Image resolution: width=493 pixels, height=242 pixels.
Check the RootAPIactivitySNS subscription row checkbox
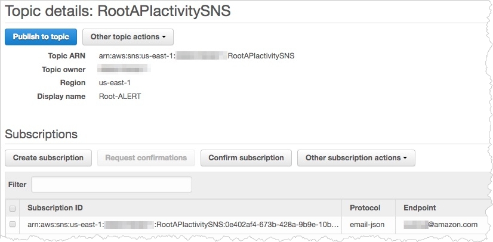pyautogui.click(x=13, y=225)
